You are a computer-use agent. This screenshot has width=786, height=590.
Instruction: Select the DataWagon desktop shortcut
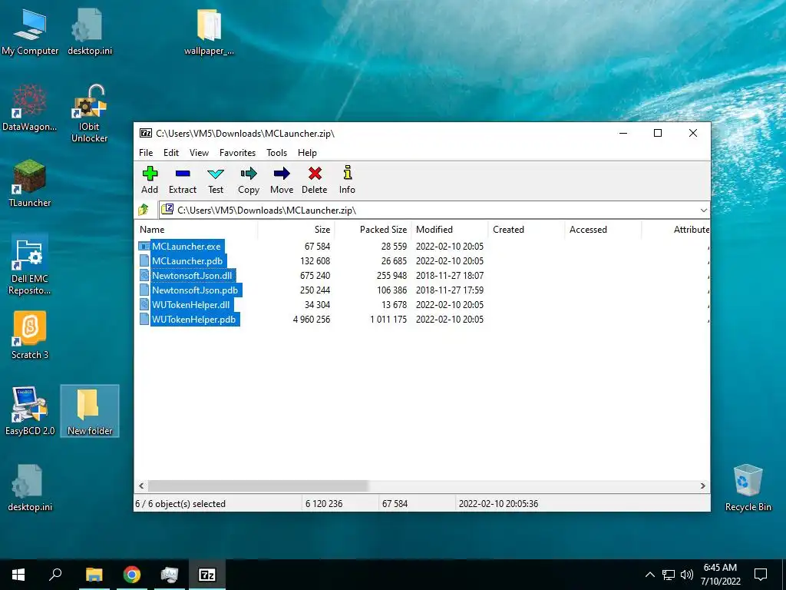click(x=30, y=108)
